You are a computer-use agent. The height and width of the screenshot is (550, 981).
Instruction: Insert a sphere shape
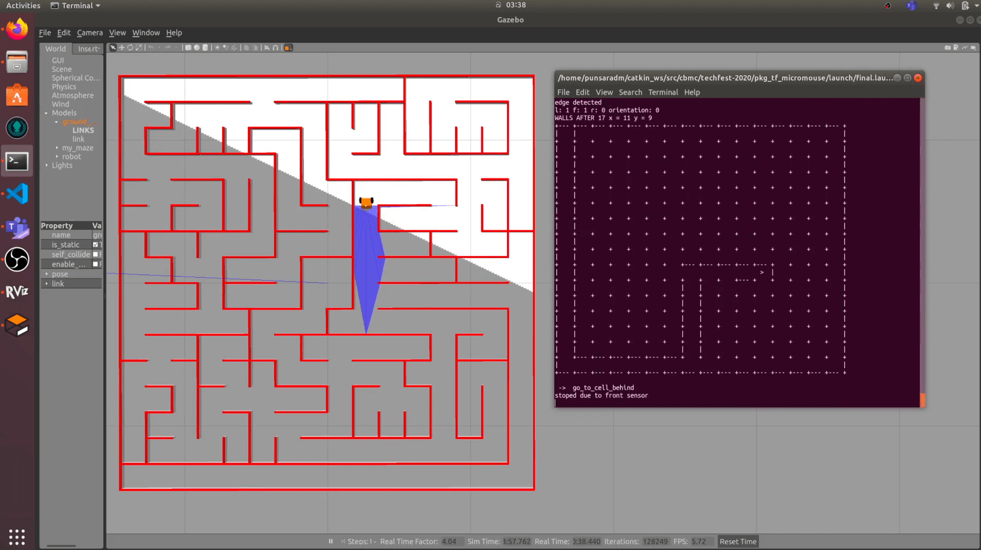pyautogui.click(x=196, y=48)
